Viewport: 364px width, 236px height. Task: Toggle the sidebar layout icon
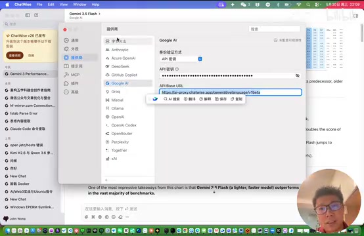pyautogui.click(x=28, y=15)
